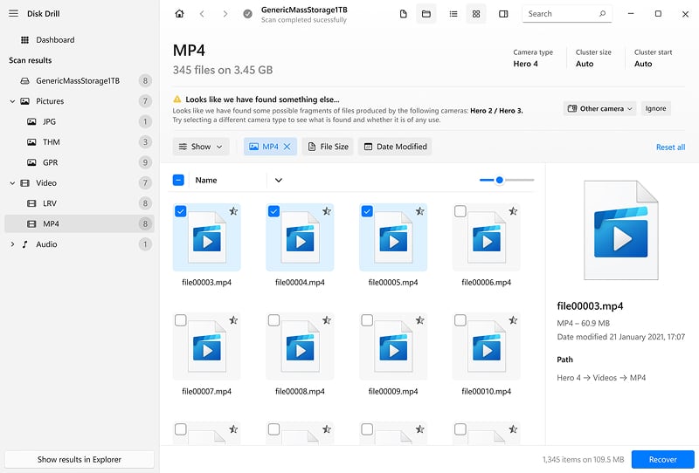Star file00006.mp4 as favorite
The height and width of the screenshot is (473, 699).
[513, 211]
